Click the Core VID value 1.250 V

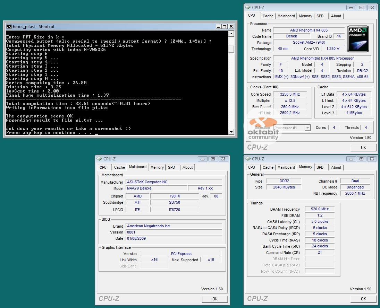[x=333, y=49]
